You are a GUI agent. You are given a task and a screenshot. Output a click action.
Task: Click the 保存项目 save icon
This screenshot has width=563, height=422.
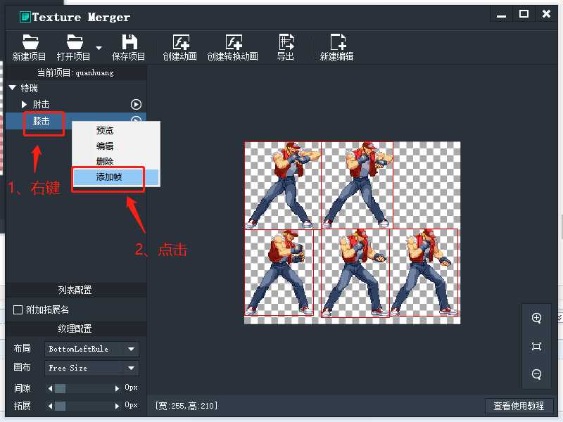pos(129,42)
